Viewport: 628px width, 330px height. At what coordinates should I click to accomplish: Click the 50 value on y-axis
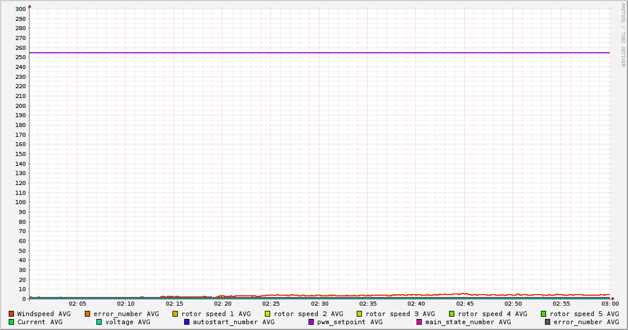23,251
